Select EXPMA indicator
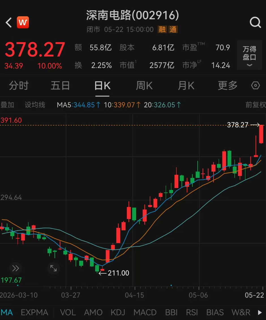This screenshot has width=266, height=320. pyautogui.click(x=35, y=312)
